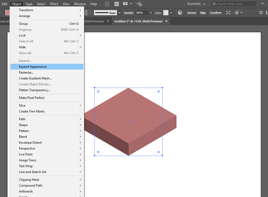Click the Transform link in control bar
This screenshot has height=197, width=268.
click(215, 13)
